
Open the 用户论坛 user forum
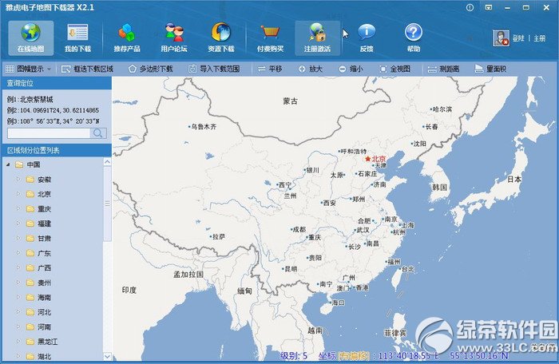click(174, 38)
